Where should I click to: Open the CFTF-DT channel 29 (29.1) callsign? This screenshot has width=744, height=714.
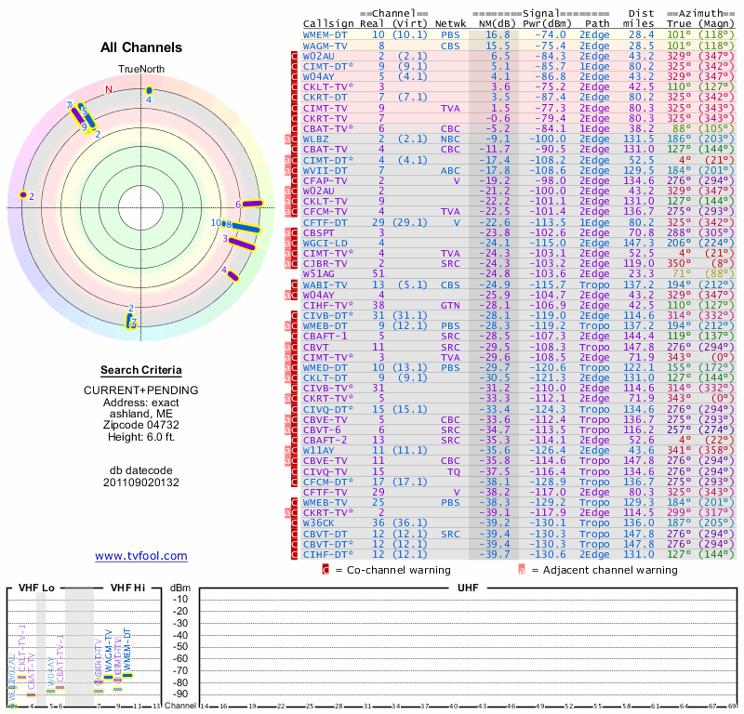(x=325, y=222)
